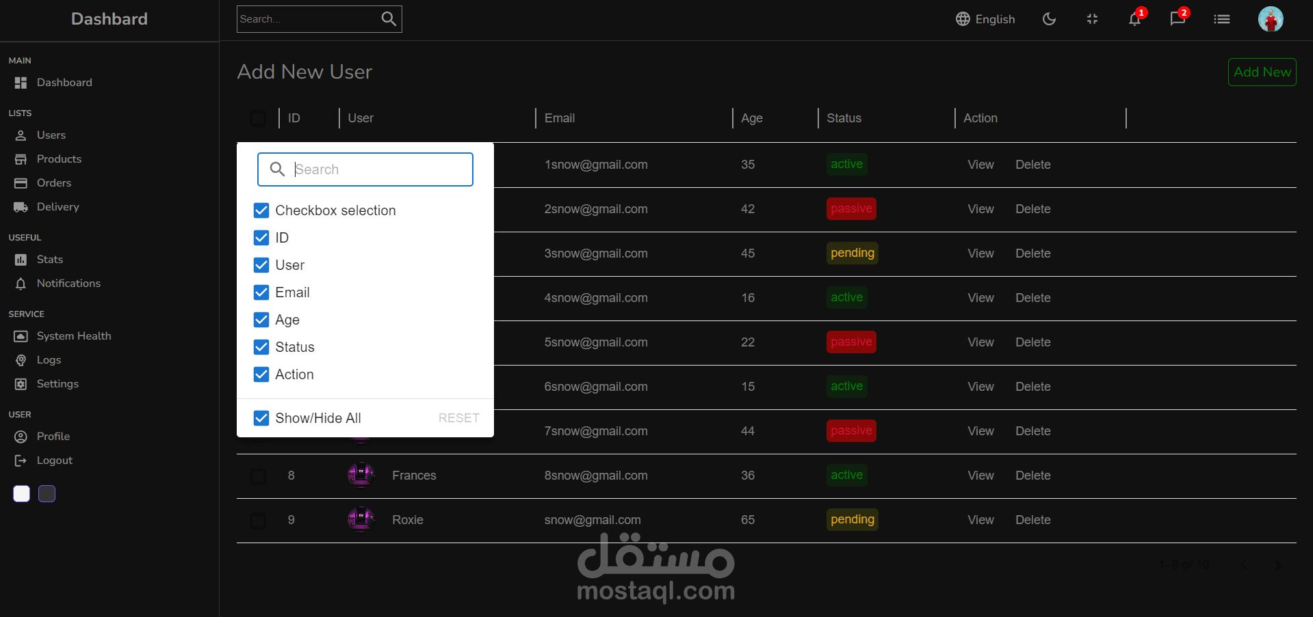This screenshot has width=1313, height=617.
Task: Click the Status column header
Action: click(x=844, y=118)
